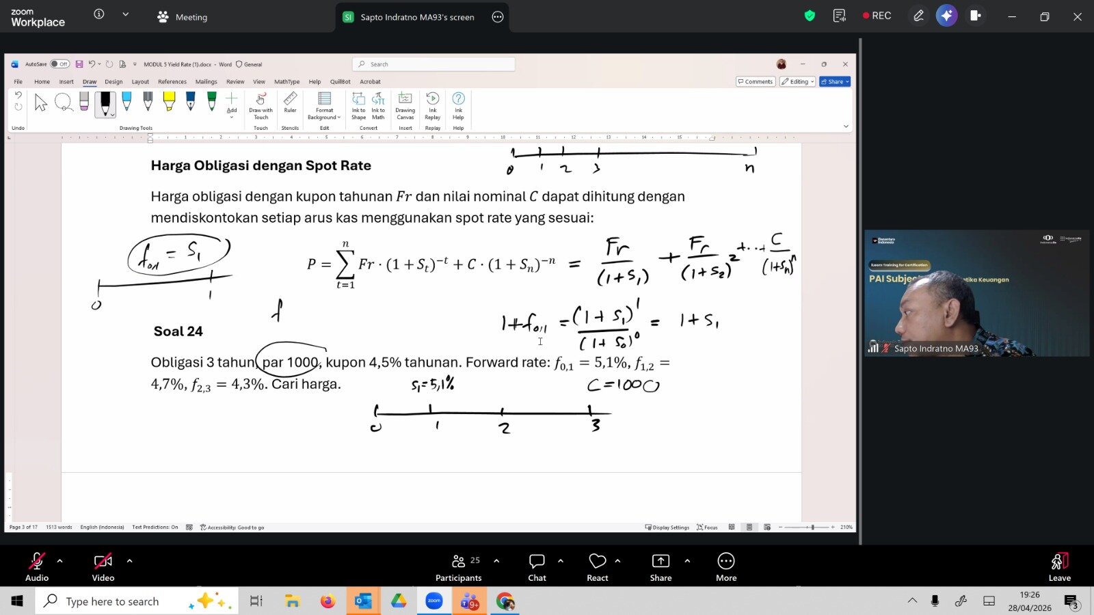The width and height of the screenshot is (1094, 615).
Task: Open Windows Start menu
Action: click(x=17, y=601)
